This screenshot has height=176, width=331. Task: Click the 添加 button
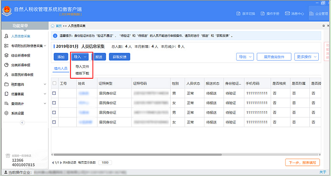pyautogui.click(x=61, y=57)
